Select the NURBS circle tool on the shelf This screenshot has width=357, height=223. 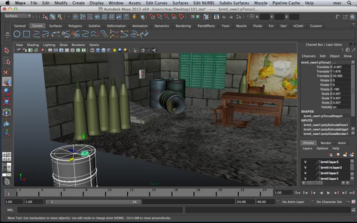pyautogui.click(x=17, y=34)
